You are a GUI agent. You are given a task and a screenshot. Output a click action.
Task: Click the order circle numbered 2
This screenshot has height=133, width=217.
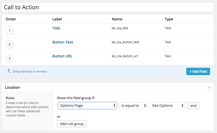click(x=10, y=45)
